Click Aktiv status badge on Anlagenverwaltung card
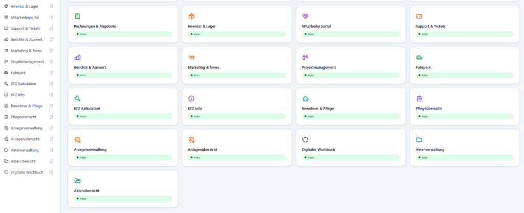This screenshot has width=524, height=213. [123, 158]
